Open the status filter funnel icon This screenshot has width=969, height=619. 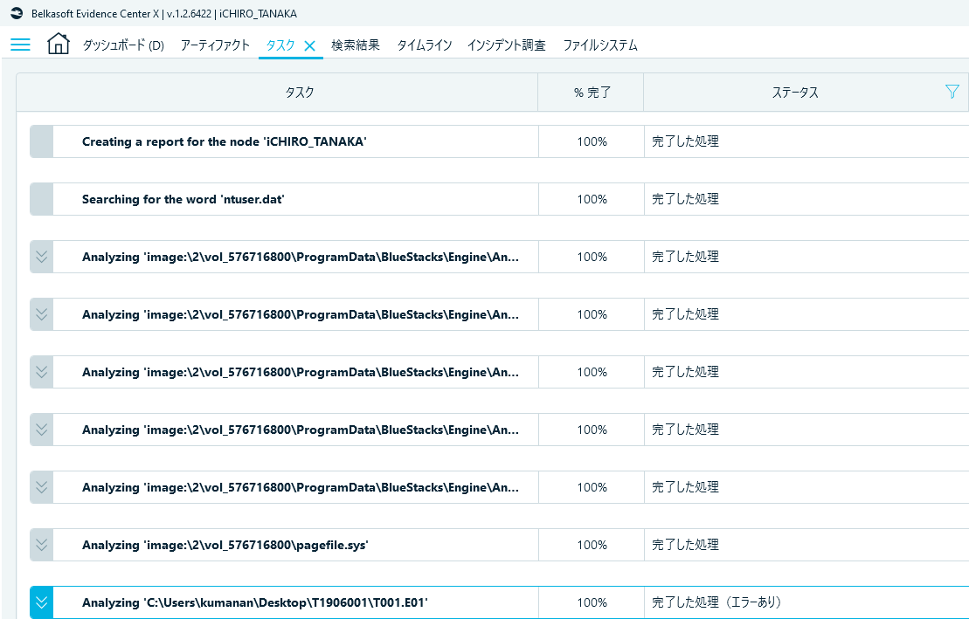click(x=952, y=92)
